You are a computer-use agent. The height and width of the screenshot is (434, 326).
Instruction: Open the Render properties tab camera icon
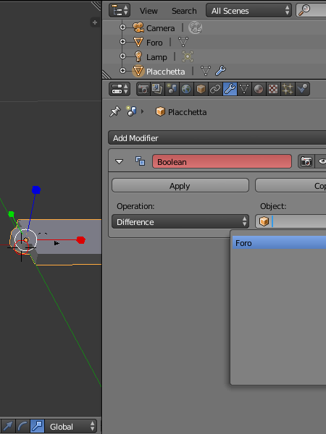143,89
